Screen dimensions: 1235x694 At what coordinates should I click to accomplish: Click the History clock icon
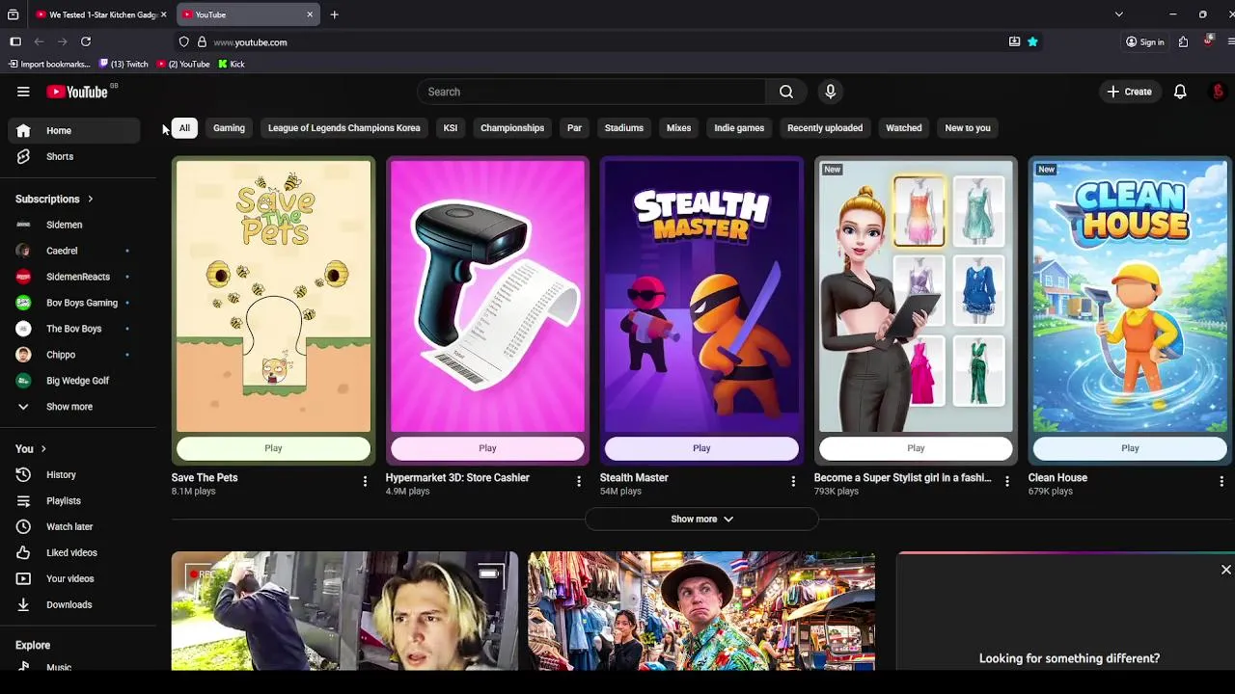[x=23, y=474]
